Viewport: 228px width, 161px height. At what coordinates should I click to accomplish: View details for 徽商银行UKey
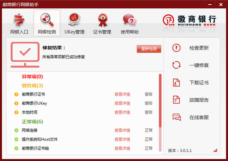click(122, 103)
